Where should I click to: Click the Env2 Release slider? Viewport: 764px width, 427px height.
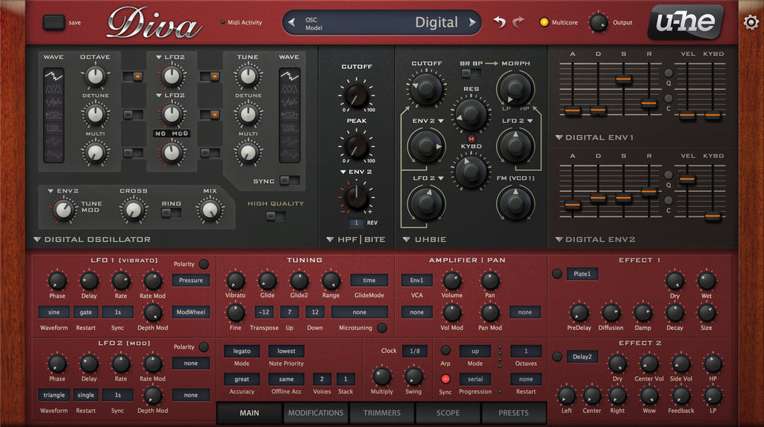point(649,192)
